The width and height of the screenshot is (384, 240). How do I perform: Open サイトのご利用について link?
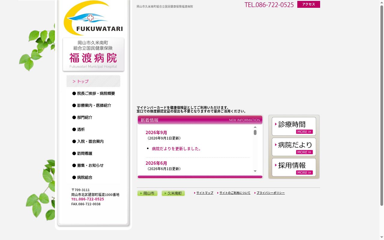(235, 193)
